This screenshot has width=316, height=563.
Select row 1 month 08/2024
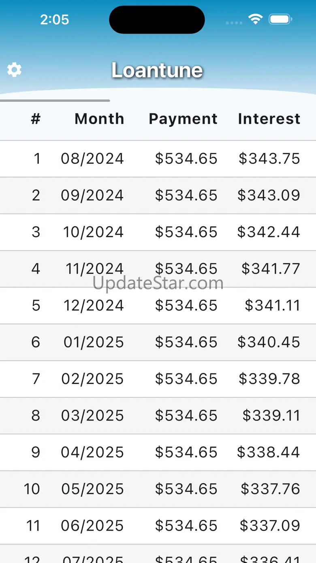tap(92, 159)
